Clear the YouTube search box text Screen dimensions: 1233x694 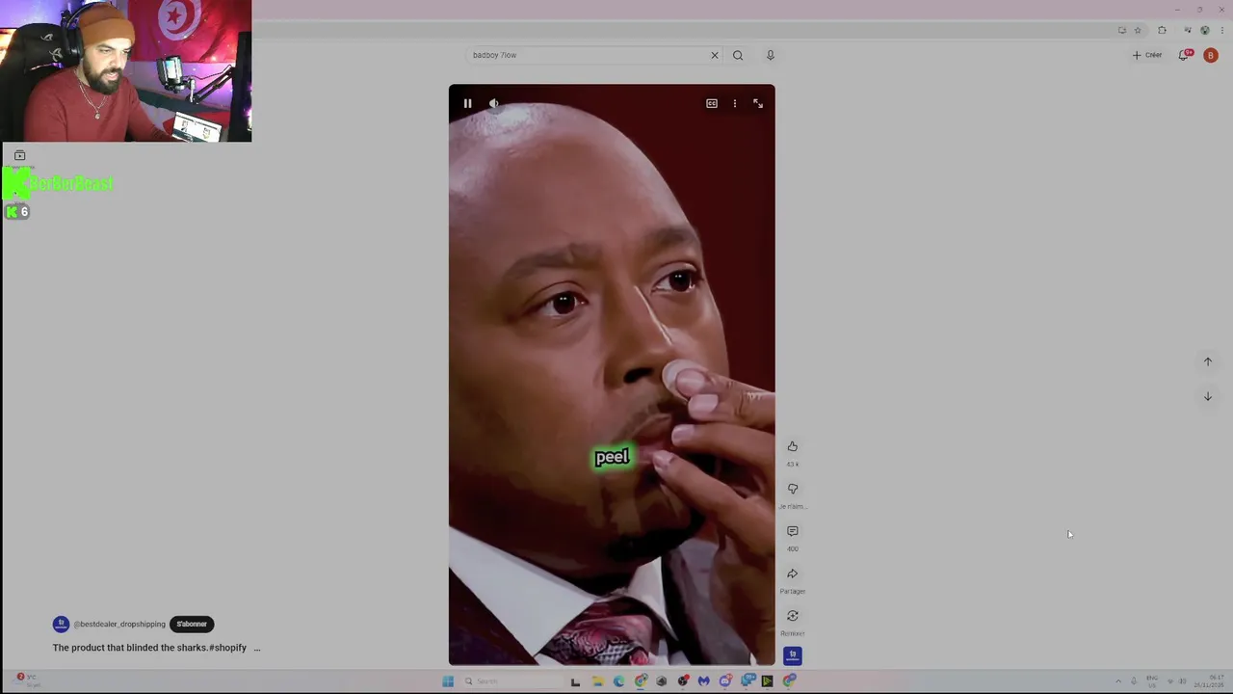coord(715,55)
